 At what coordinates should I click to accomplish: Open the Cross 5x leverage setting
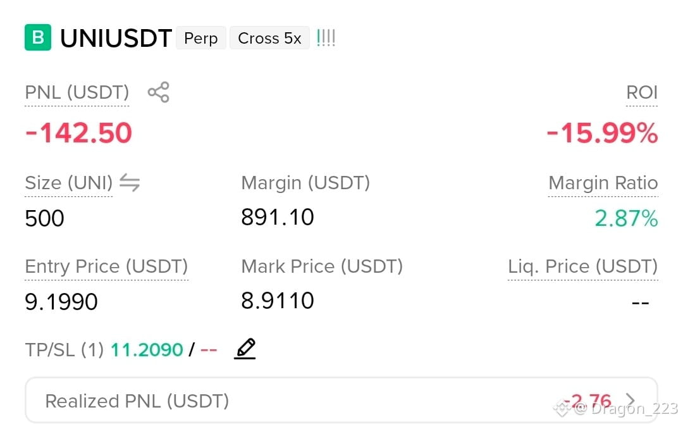pos(269,38)
